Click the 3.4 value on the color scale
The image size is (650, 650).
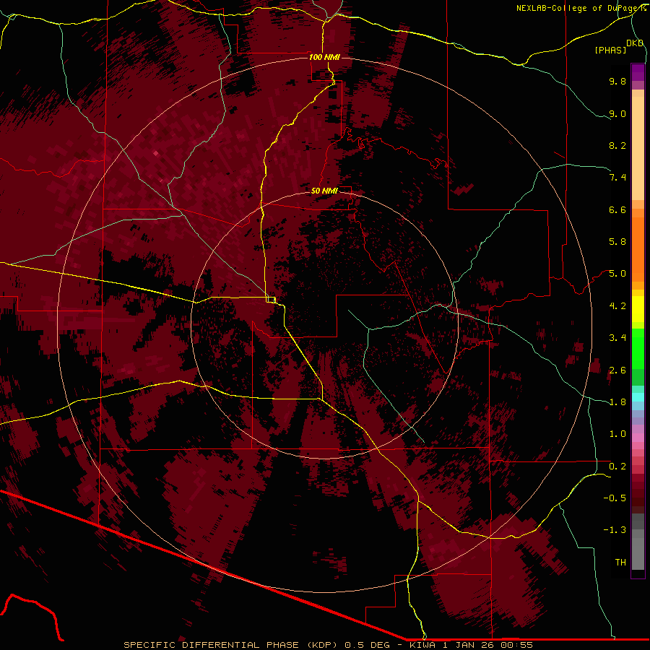(x=617, y=338)
